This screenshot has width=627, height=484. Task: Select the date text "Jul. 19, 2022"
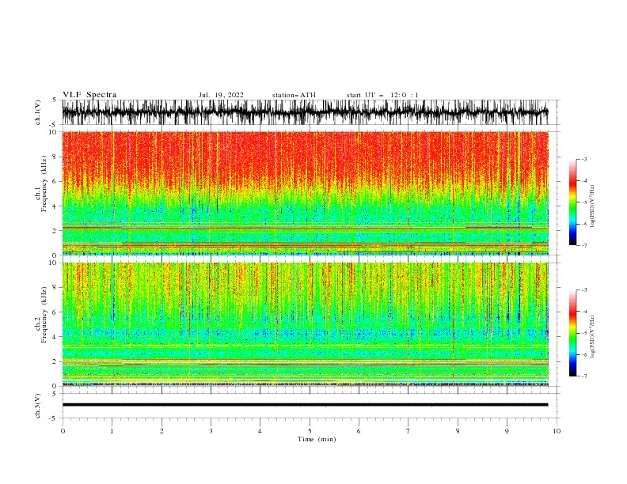(x=221, y=95)
